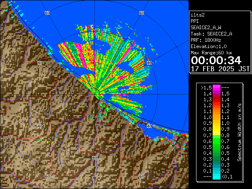Click the '>1.5' legend label
This screenshot has height=189, width=252.
[206, 88]
